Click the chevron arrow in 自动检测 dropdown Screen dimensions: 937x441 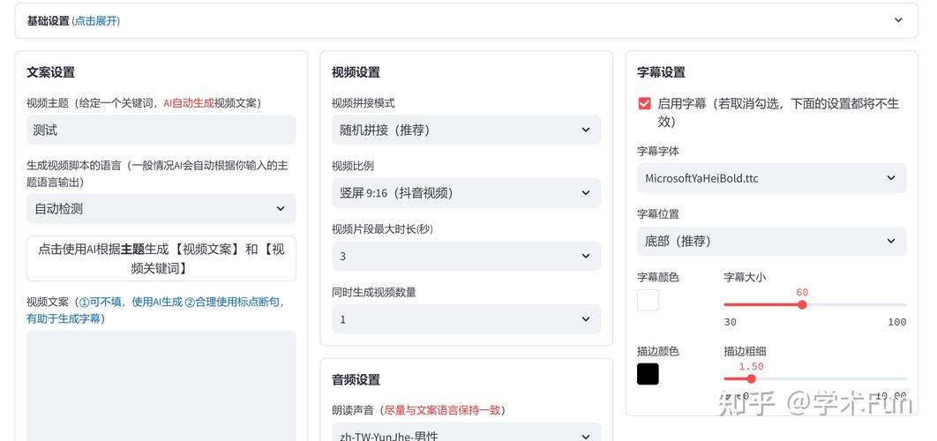281,208
